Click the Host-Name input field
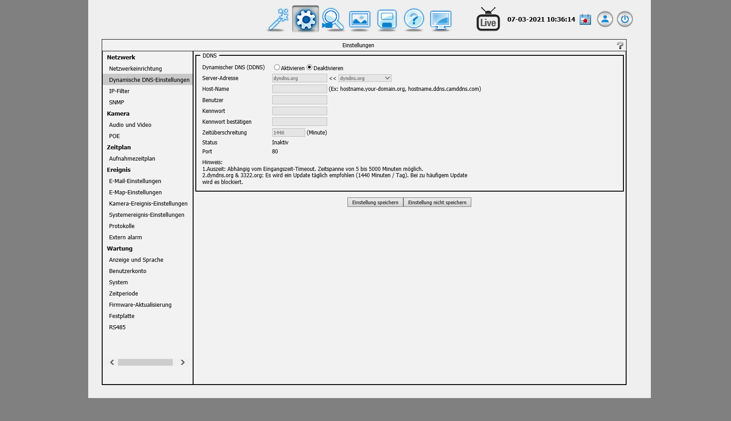Image resolution: width=731 pixels, height=421 pixels. [x=299, y=89]
